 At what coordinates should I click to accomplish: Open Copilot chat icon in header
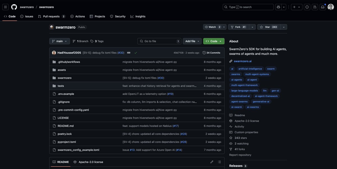tap(278, 7)
